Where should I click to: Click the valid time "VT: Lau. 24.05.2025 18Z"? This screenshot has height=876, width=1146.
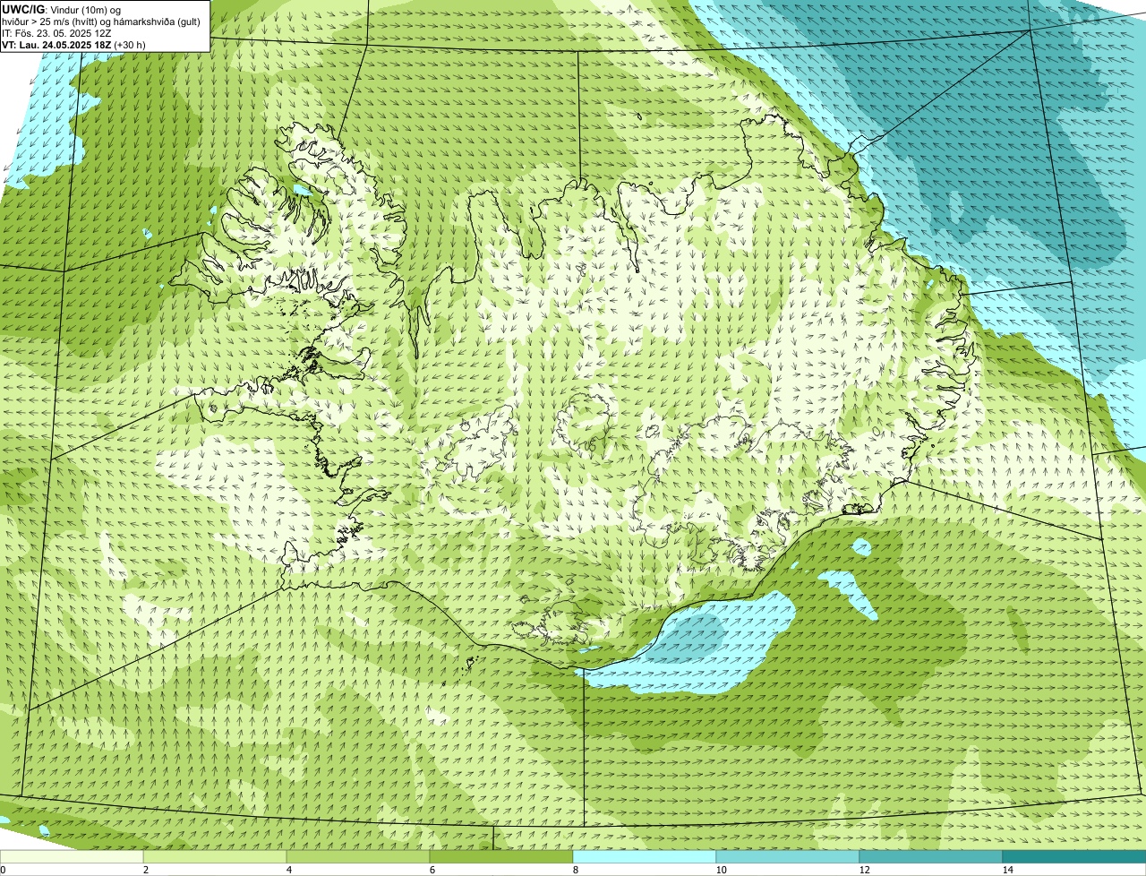(56, 44)
